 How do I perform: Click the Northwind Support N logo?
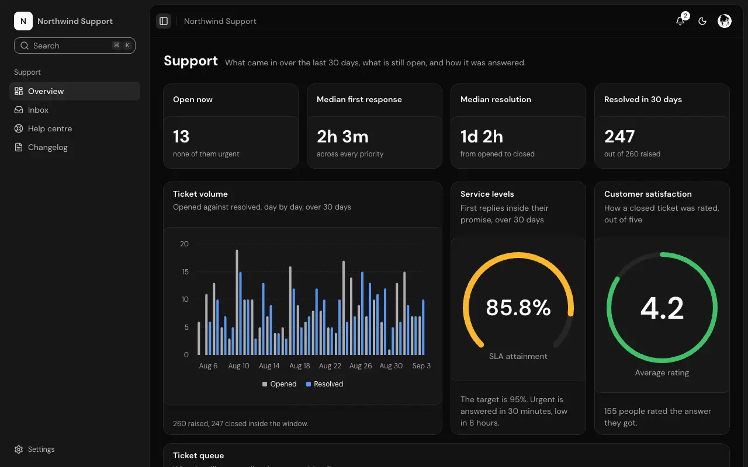pos(23,21)
